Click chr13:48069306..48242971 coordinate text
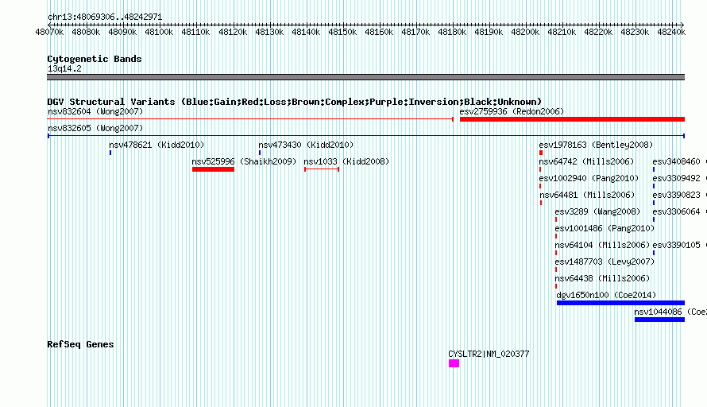 [105, 17]
